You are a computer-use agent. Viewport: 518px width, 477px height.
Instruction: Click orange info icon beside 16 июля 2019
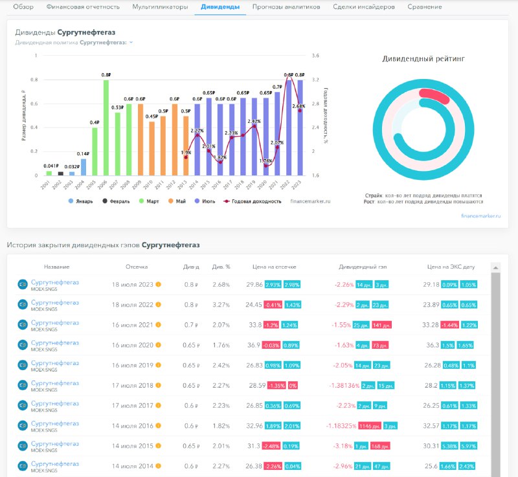[x=158, y=365]
